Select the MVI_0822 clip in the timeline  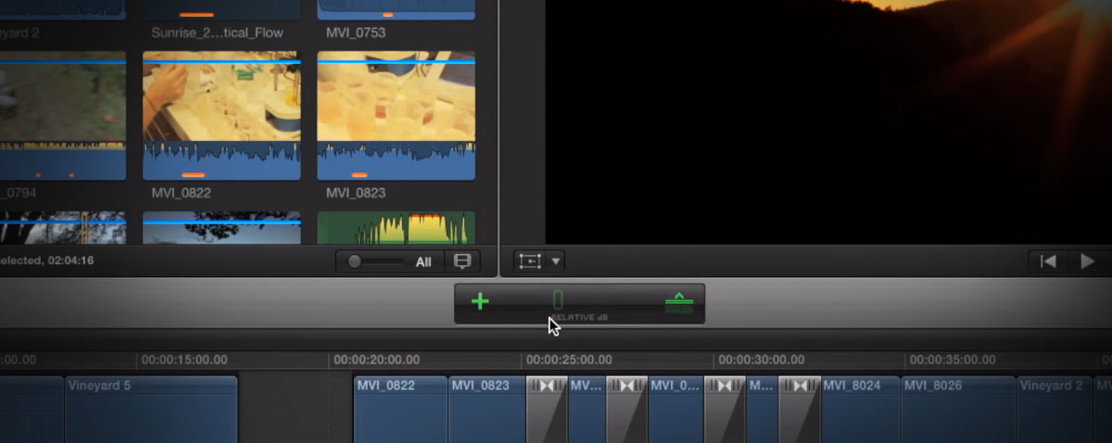click(x=401, y=409)
